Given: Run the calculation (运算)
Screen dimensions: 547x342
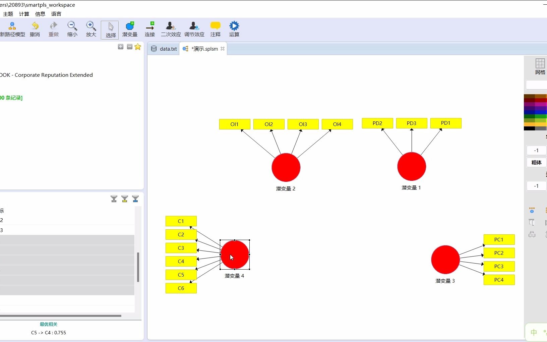Looking at the screenshot, I should (234, 30).
